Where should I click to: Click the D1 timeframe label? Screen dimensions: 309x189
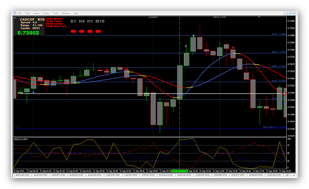[x=73, y=21]
